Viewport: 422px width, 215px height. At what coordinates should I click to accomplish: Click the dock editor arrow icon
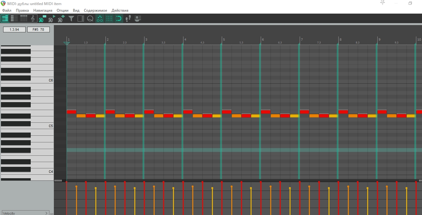pyautogui.click(x=137, y=19)
